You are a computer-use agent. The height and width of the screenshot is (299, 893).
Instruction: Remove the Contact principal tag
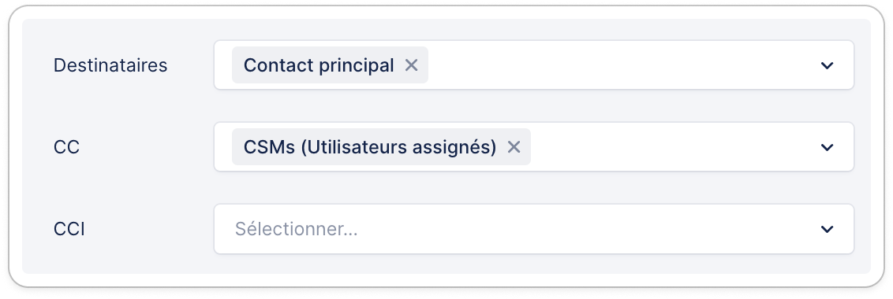411,65
